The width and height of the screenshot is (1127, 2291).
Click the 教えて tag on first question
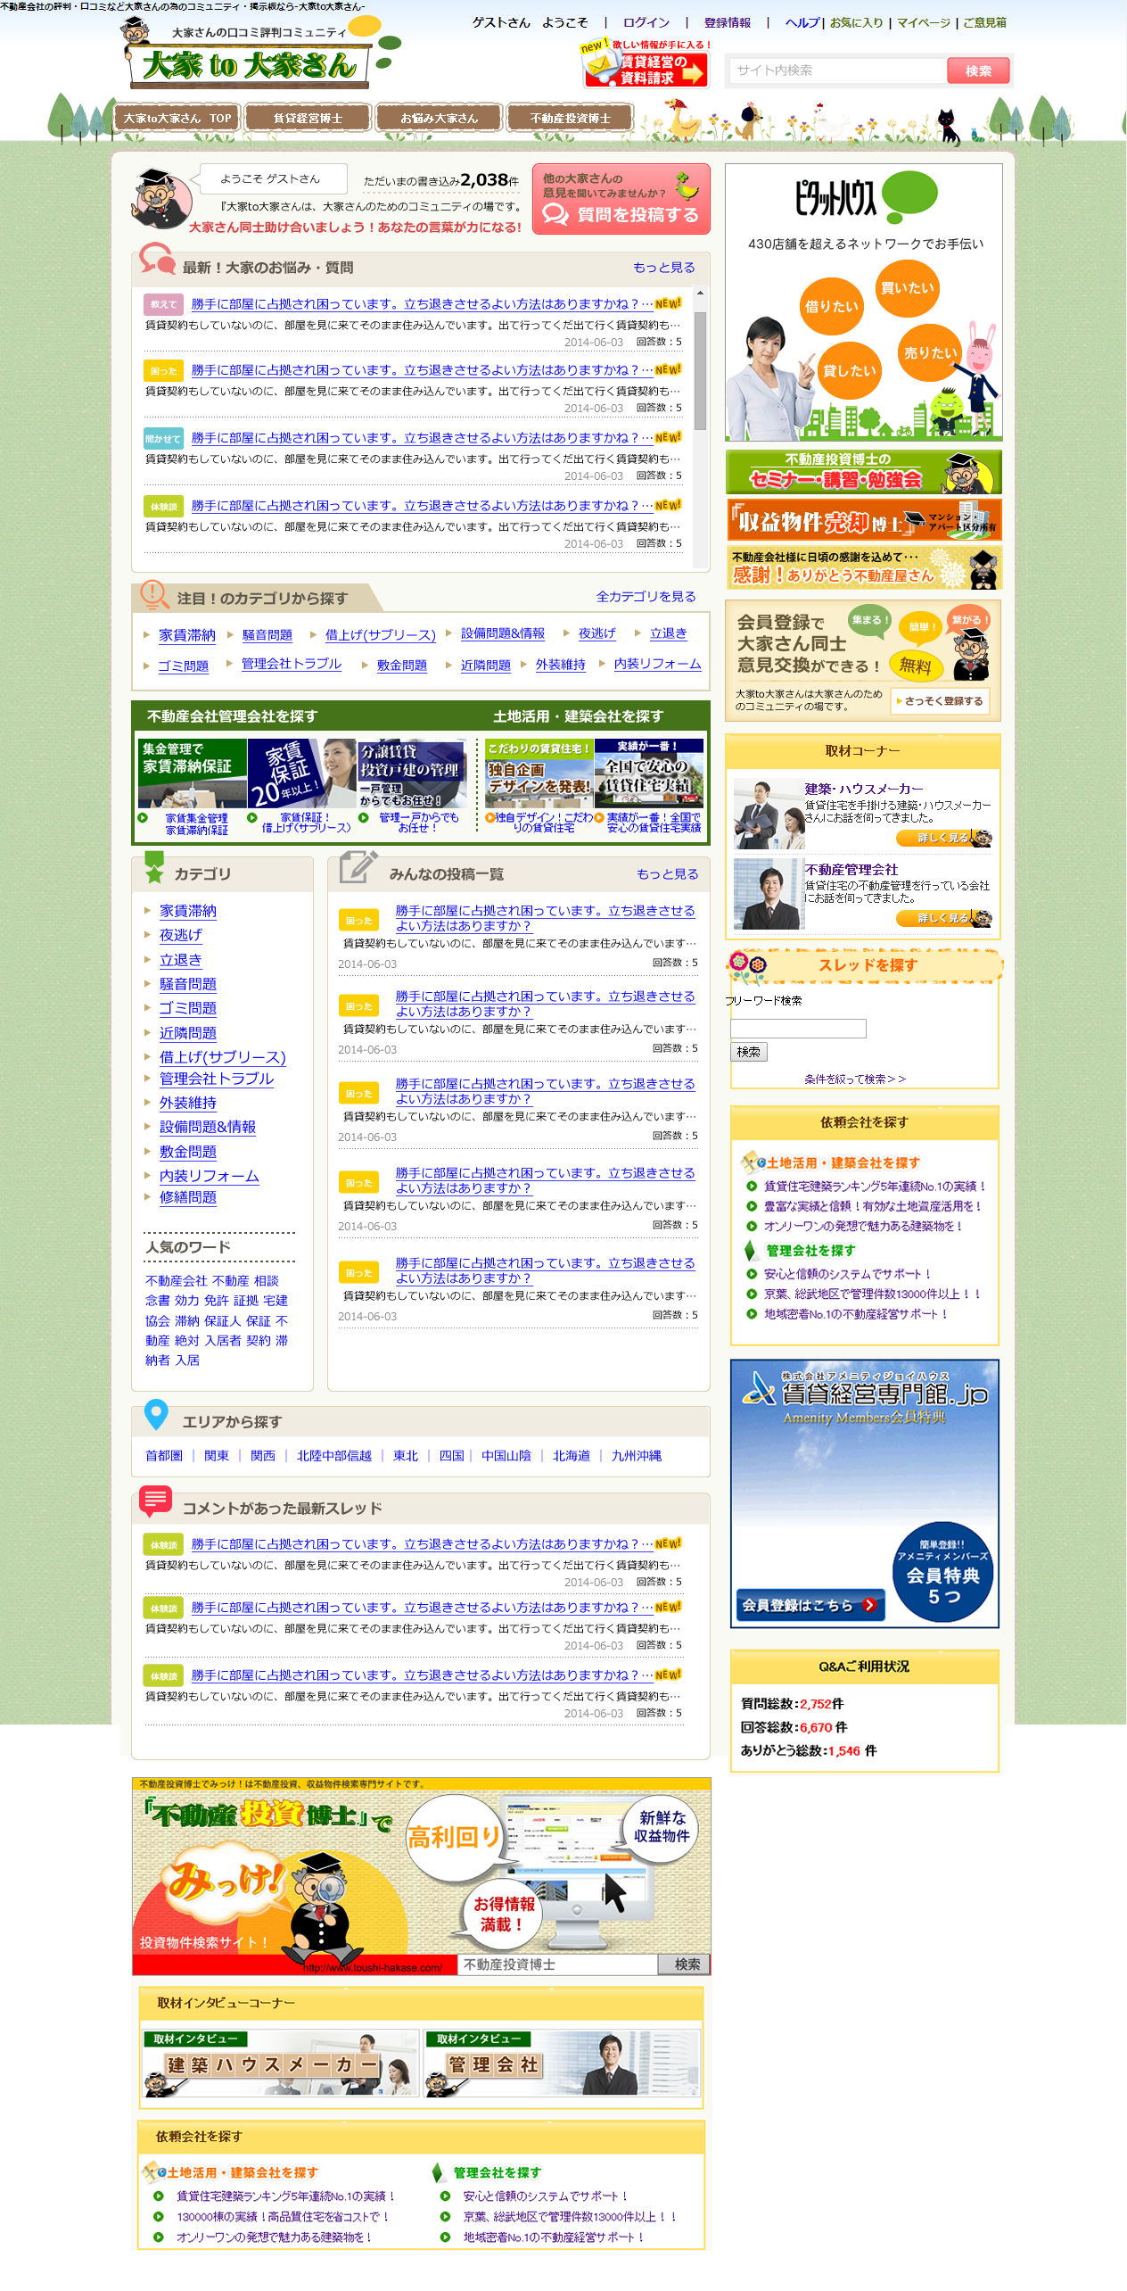point(163,304)
